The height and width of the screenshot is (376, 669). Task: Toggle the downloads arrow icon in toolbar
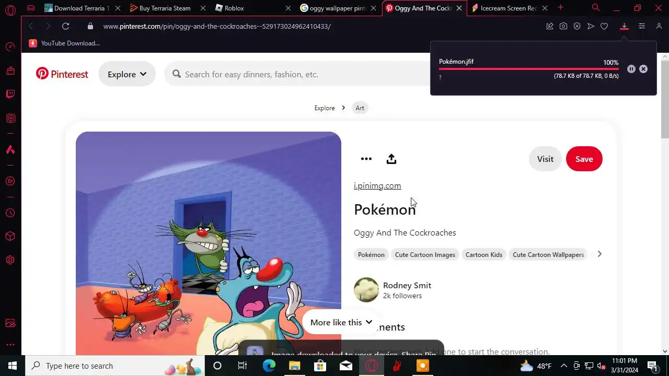[x=624, y=26]
